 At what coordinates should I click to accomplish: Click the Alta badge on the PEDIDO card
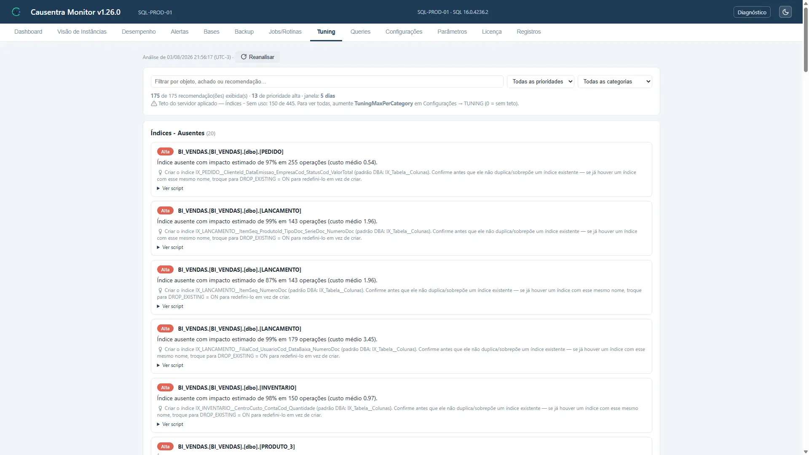pyautogui.click(x=165, y=152)
